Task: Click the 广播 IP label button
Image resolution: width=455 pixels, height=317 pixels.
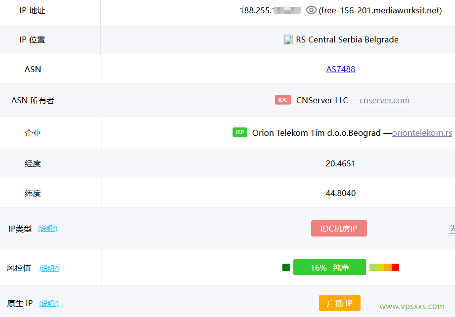Action: pyautogui.click(x=339, y=303)
